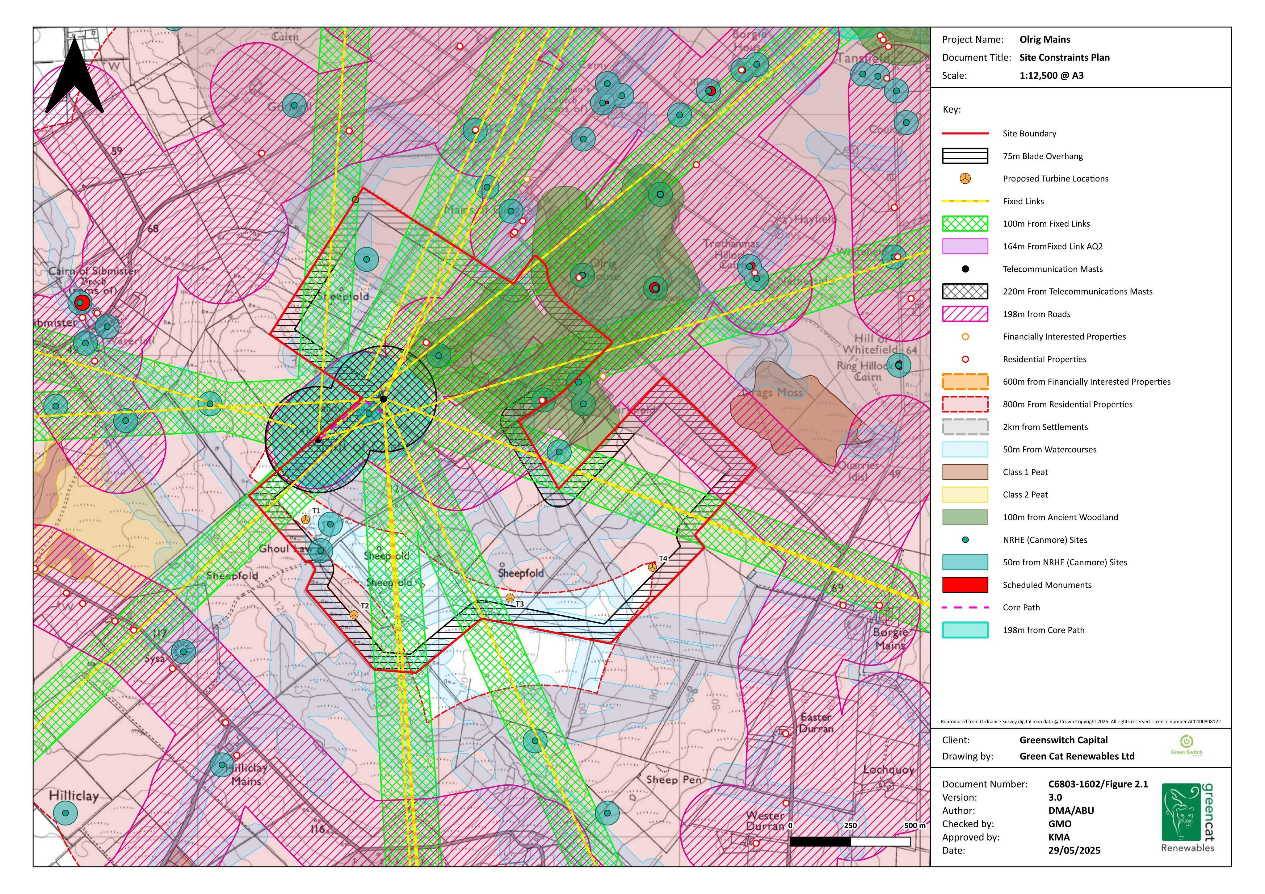Screen dimensions: 1265x894
Task: Click the scale value '1:12,500 @ A3'
Action: pyautogui.click(x=1051, y=76)
